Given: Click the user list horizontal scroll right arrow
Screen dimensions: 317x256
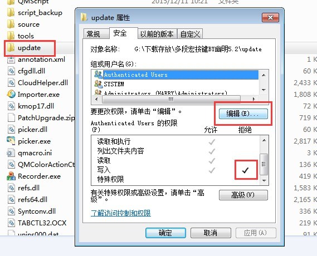Looking at the screenshot, I should tap(253, 99).
